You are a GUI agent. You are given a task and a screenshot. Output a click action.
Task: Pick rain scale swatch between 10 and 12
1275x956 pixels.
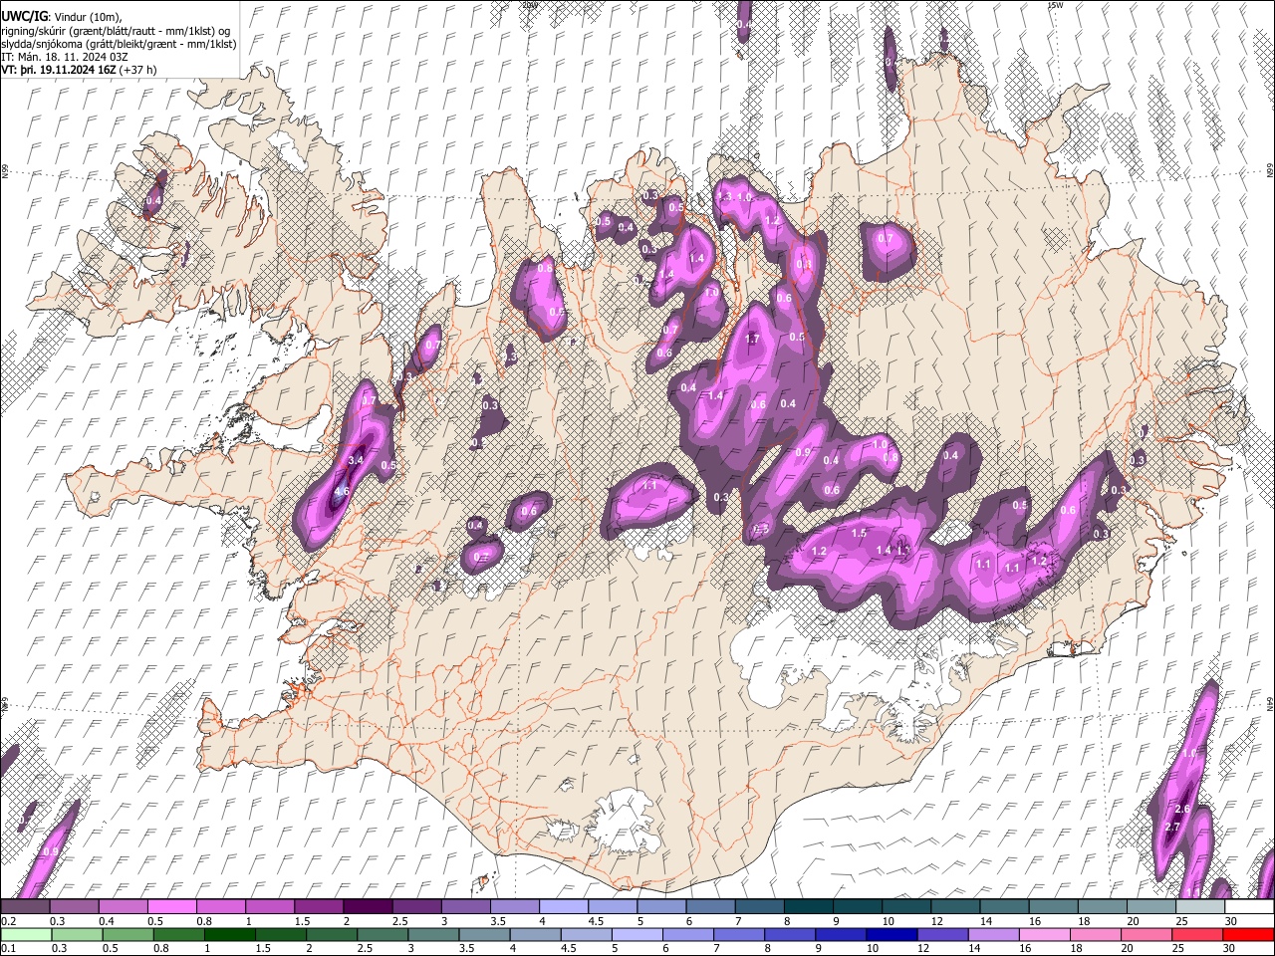point(891,934)
